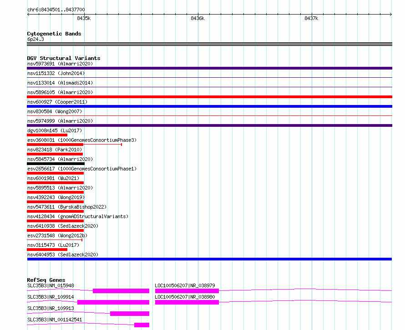Click the SLC35B3|NR_109913 gene label
Screen dimensions: 405x330
pyautogui.click(x=51, y=308)
